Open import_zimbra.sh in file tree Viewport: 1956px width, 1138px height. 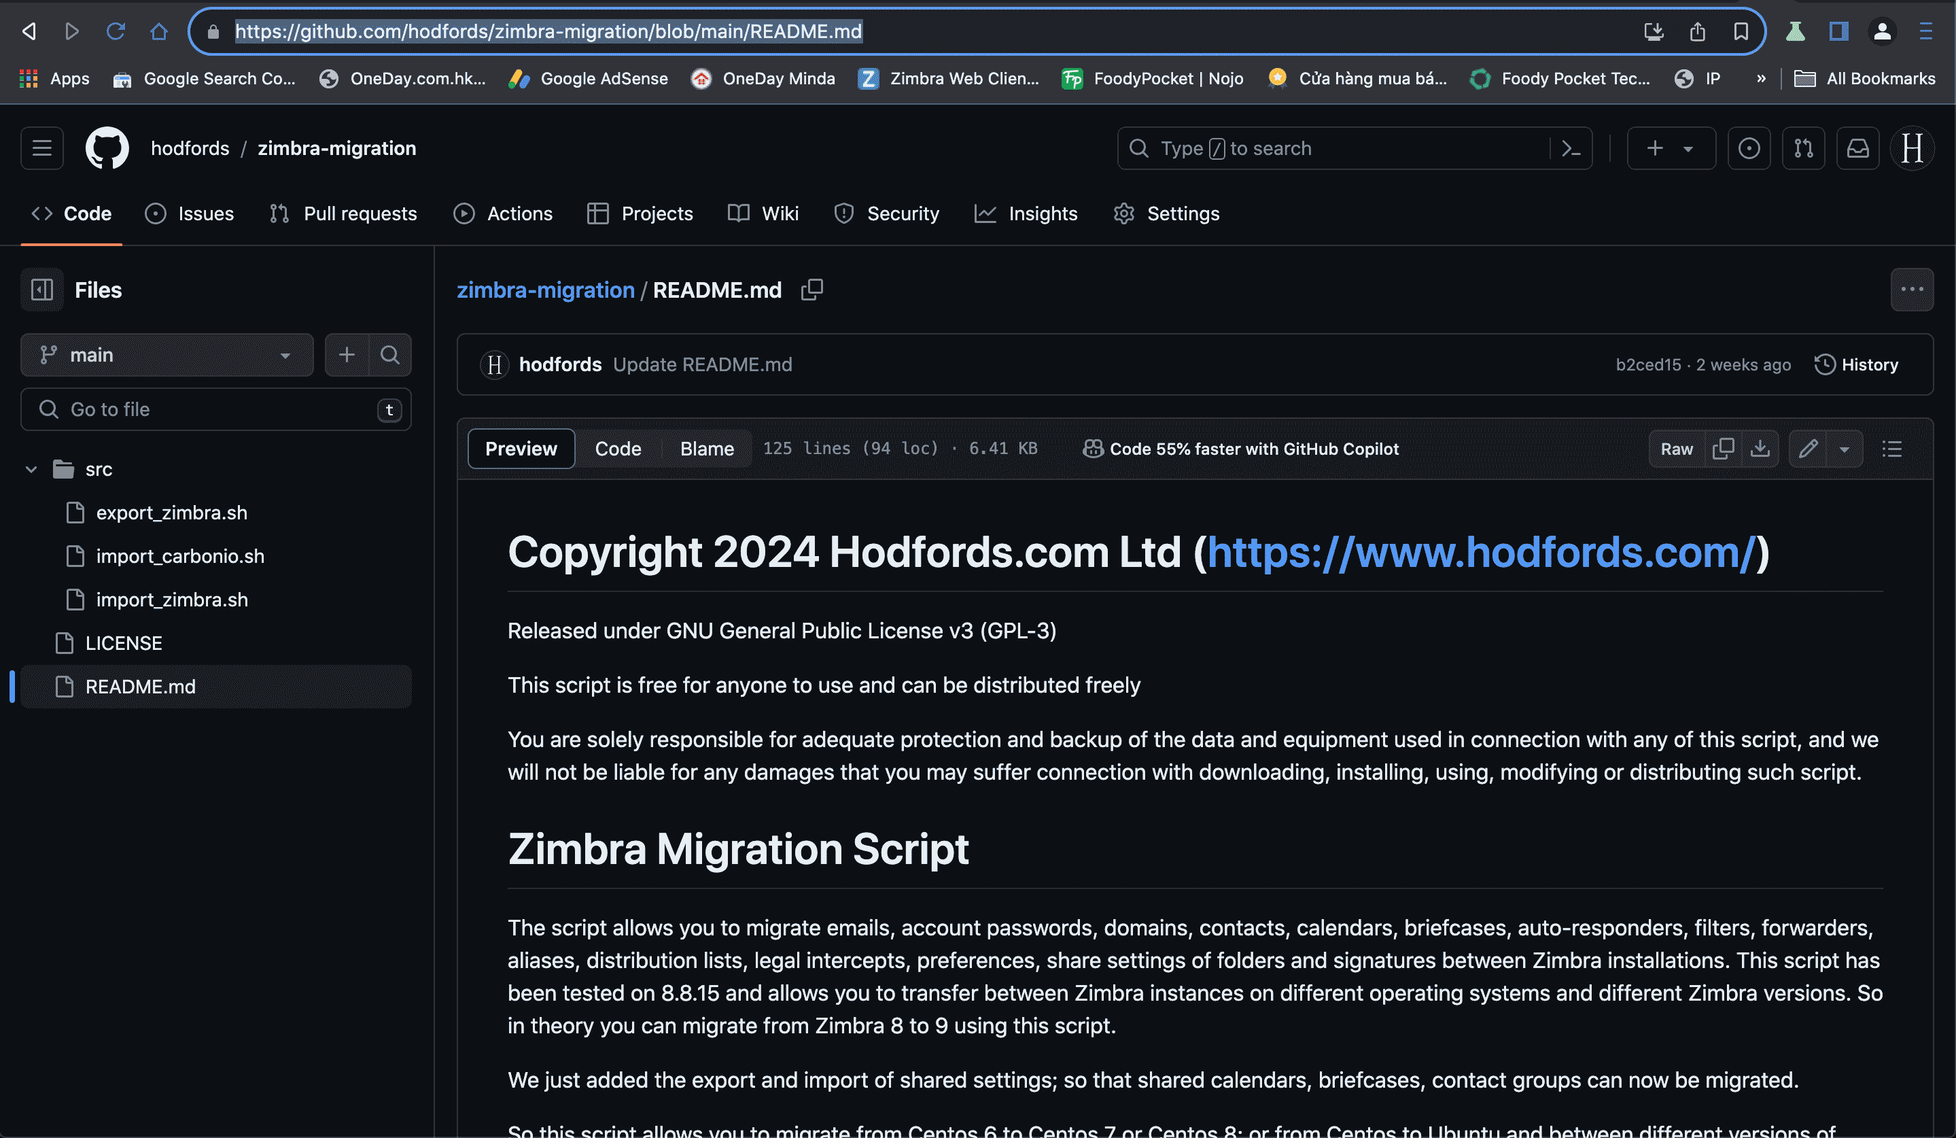click(x=173, y=600)
